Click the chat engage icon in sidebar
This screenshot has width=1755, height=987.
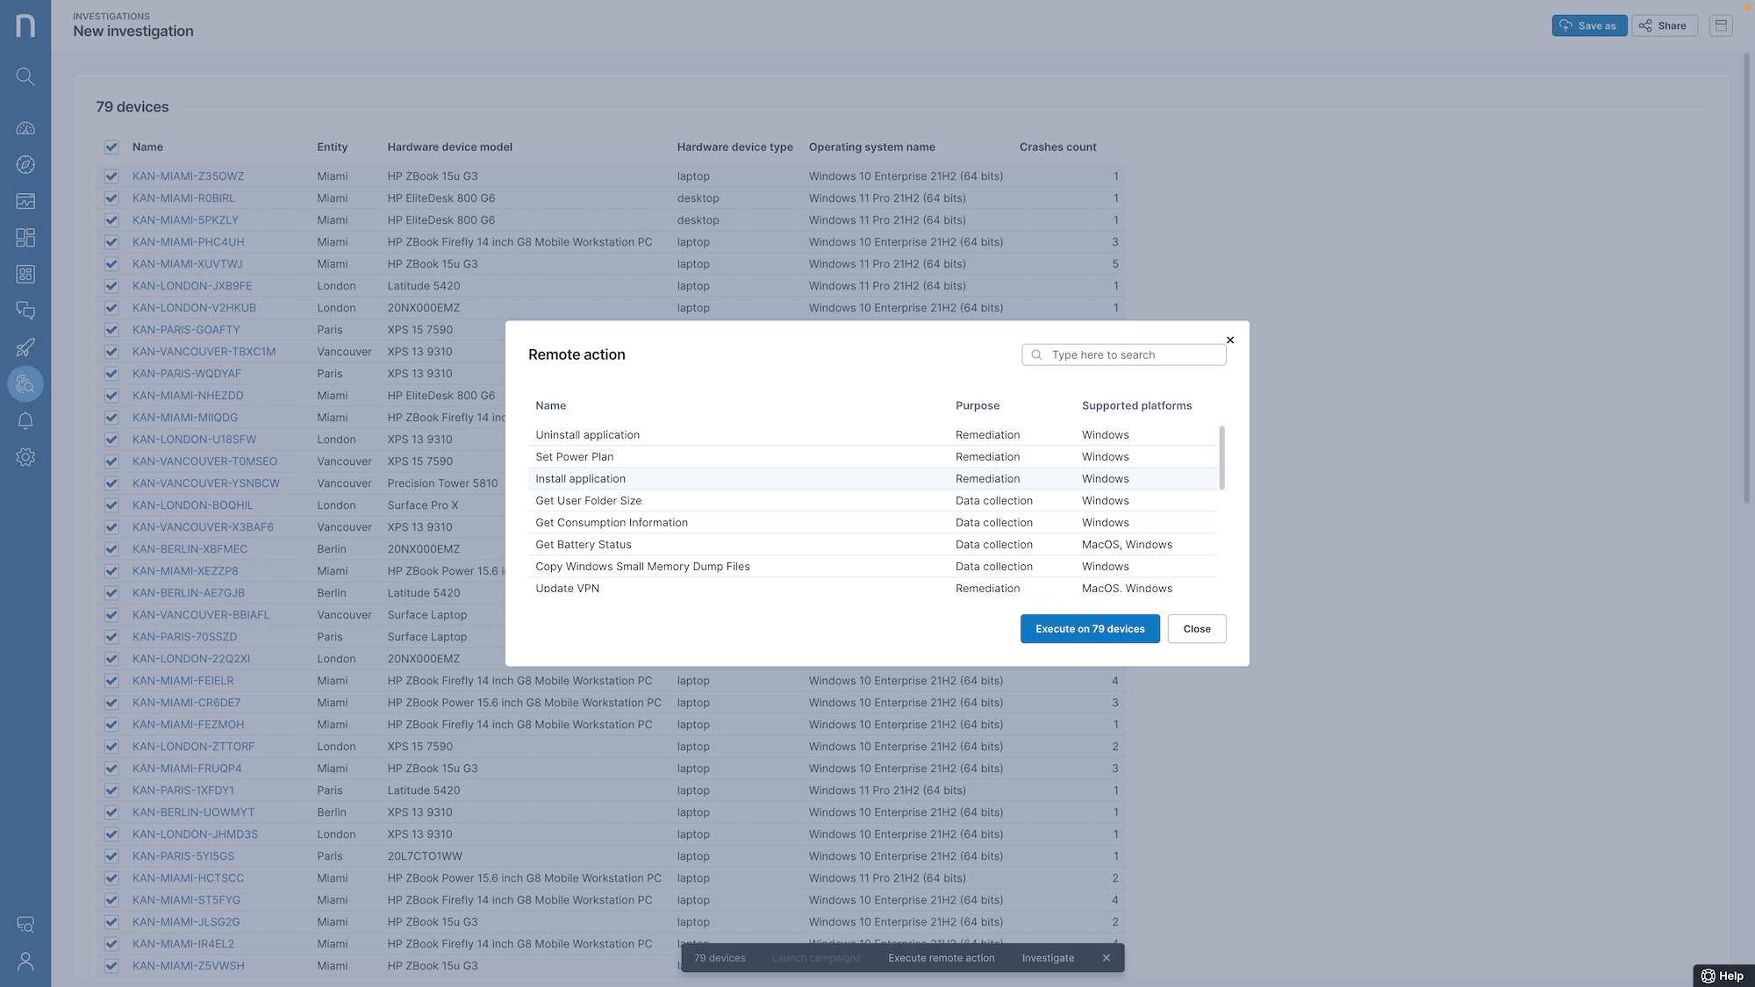click(x=25, y=311)
